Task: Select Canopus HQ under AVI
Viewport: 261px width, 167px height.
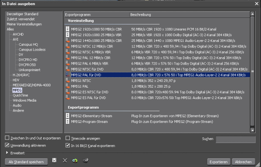Action: point(28,44)
